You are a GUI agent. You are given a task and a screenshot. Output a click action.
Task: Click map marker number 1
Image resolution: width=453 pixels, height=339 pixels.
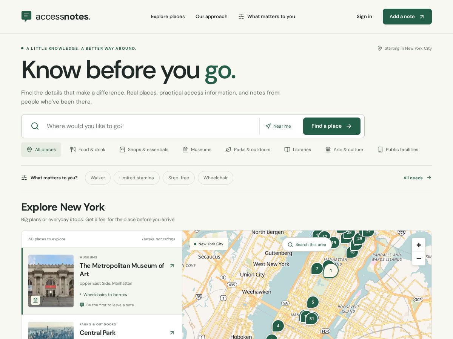point(331,270)
